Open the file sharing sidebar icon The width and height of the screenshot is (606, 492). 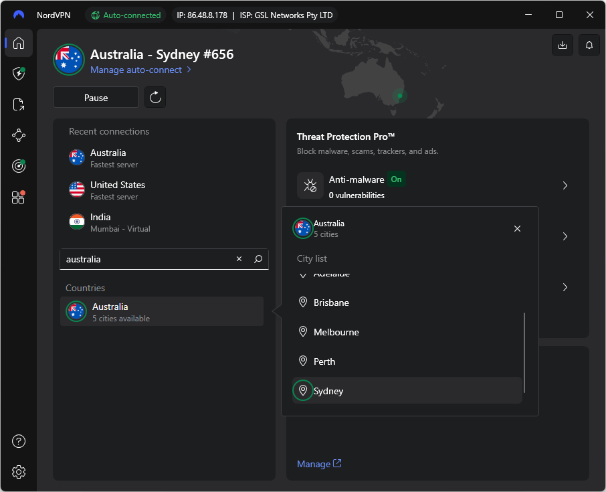coord(18,104)
